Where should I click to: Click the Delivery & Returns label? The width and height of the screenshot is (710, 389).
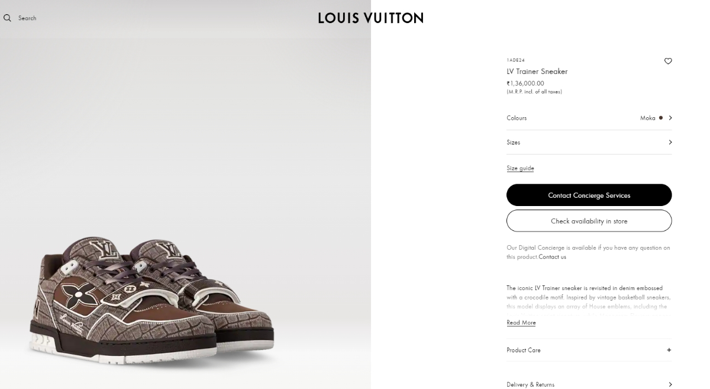click(530, 384)
